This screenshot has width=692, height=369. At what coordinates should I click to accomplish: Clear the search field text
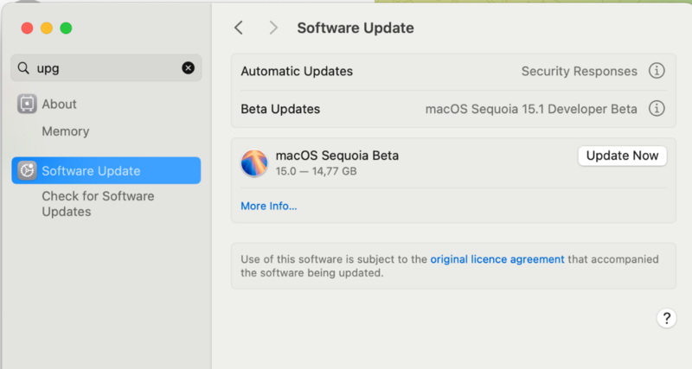[188, 68]
